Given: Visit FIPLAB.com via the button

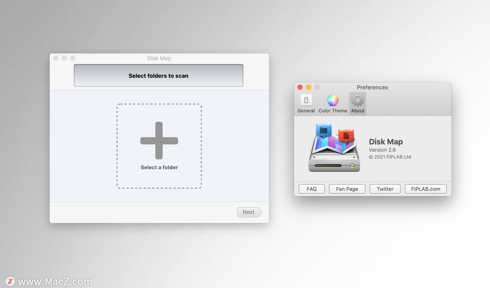Looking at the screenshot, I should coord(425,189).
